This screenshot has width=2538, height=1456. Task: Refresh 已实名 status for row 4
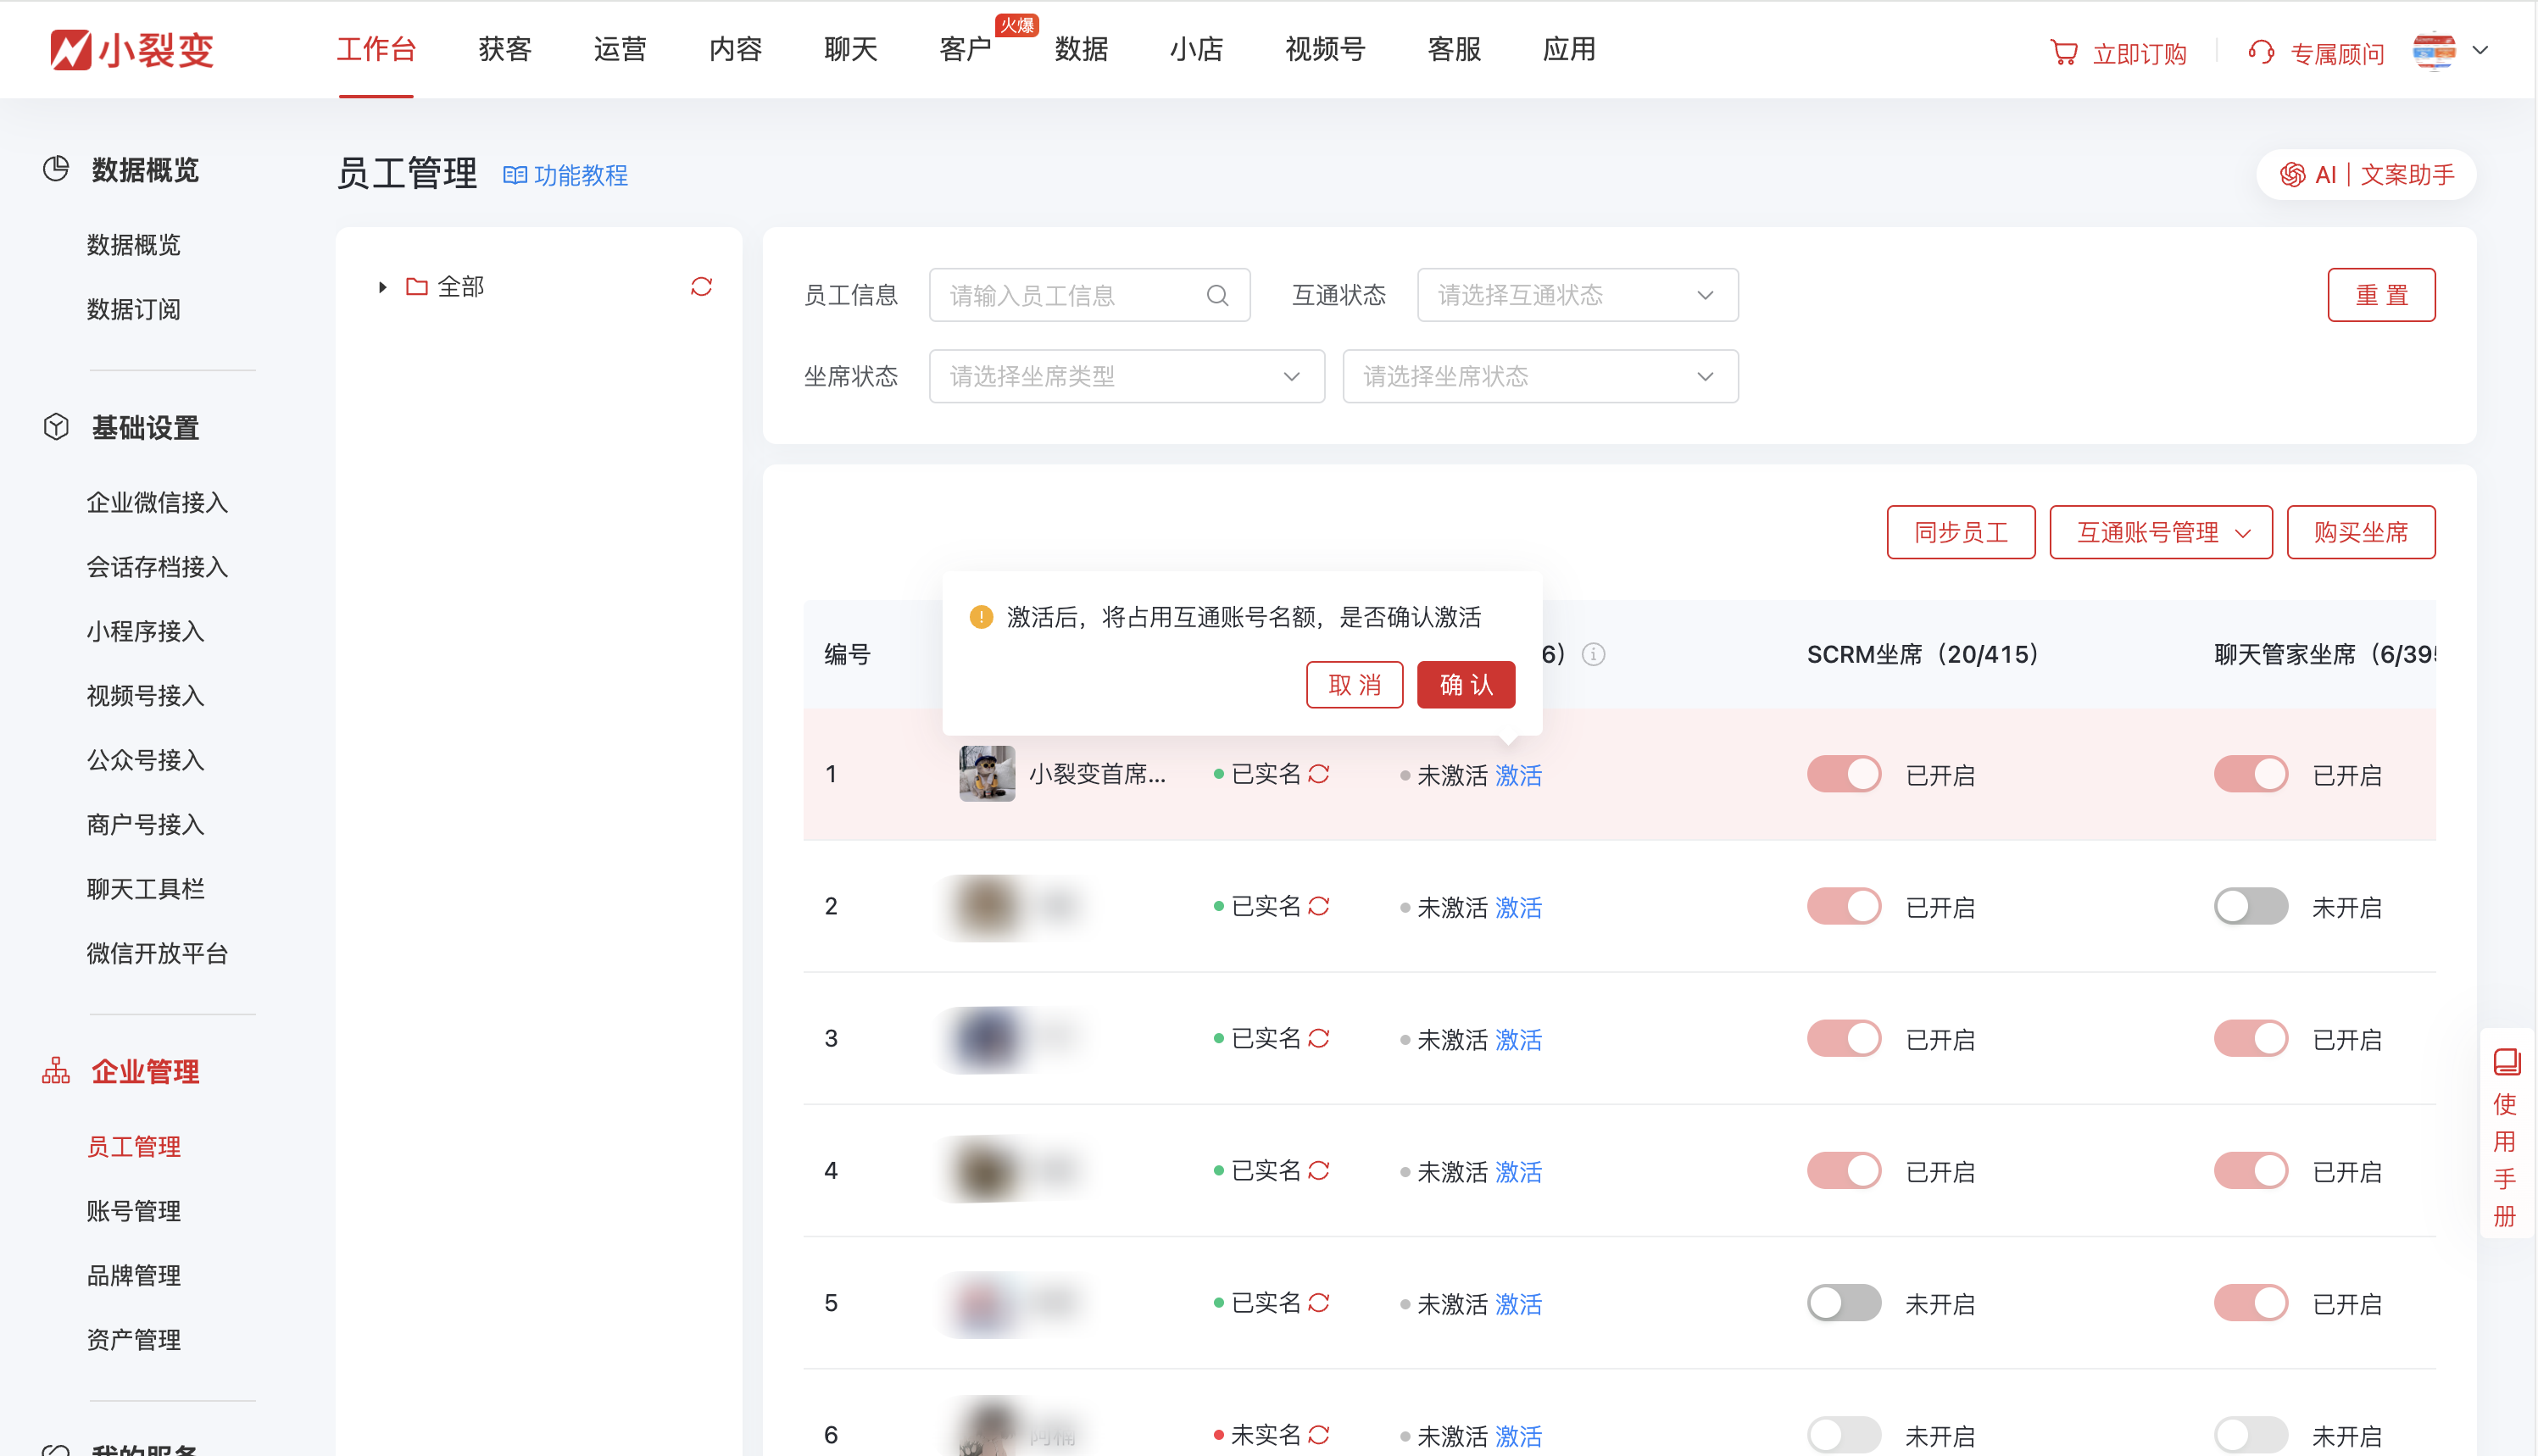[1319, 1170]
